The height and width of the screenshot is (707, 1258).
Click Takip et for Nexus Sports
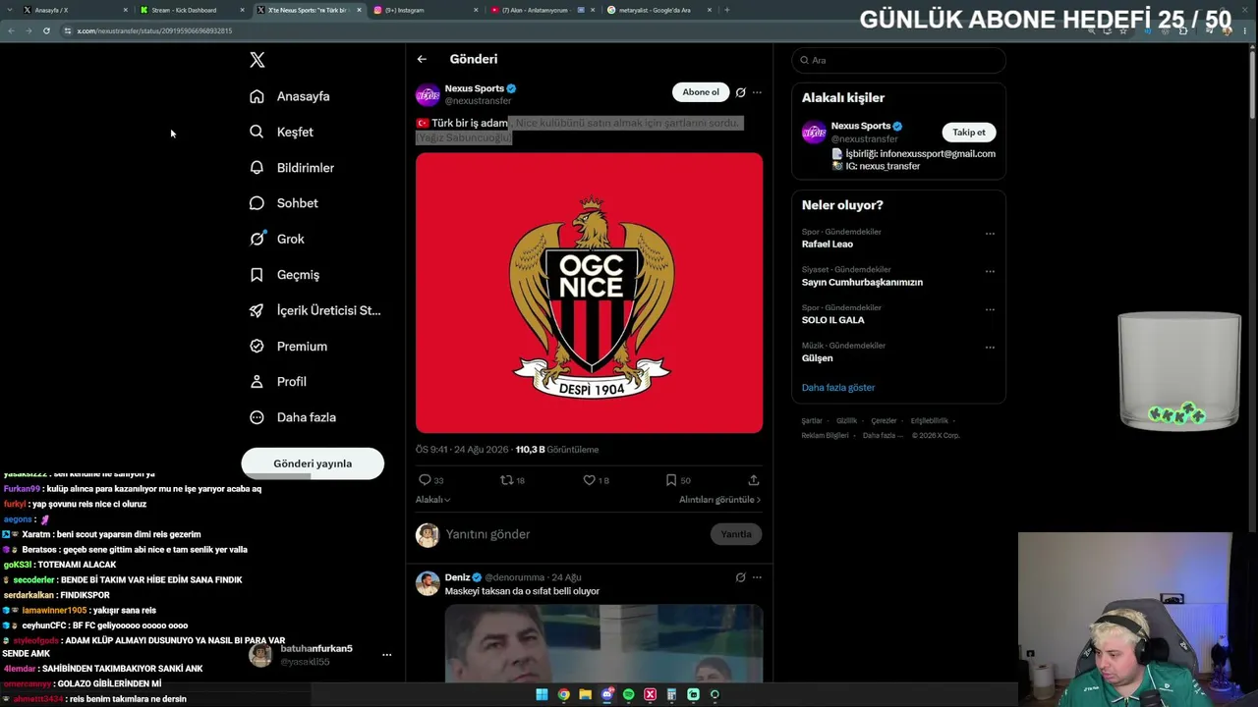coord(969,133)
